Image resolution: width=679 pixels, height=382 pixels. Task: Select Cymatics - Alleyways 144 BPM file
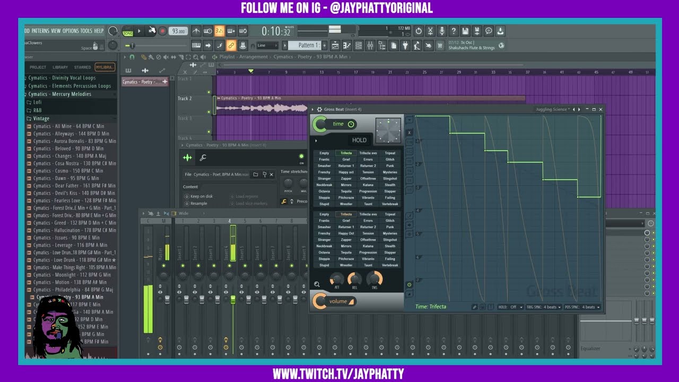pyautogui.click(x=71, y=134)
